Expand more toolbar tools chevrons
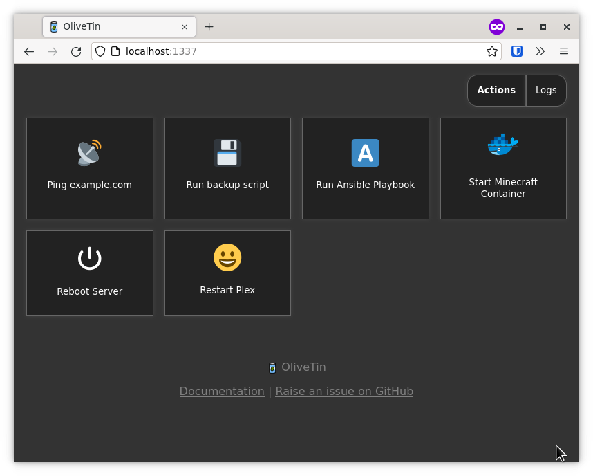Screen dimensions: 593x476 point(540,51)
